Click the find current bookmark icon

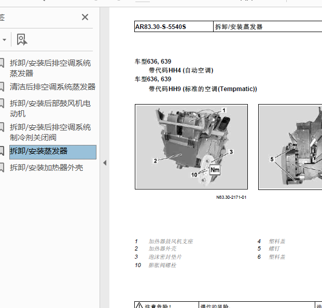coord(22,39)
